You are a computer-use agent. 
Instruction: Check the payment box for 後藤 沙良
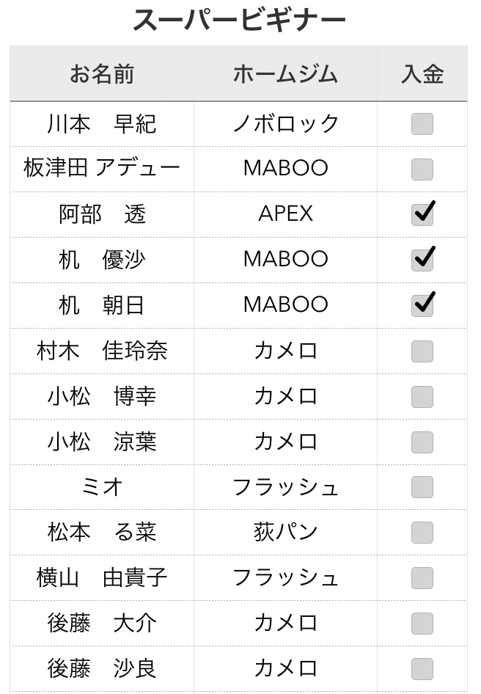[422, 669]
